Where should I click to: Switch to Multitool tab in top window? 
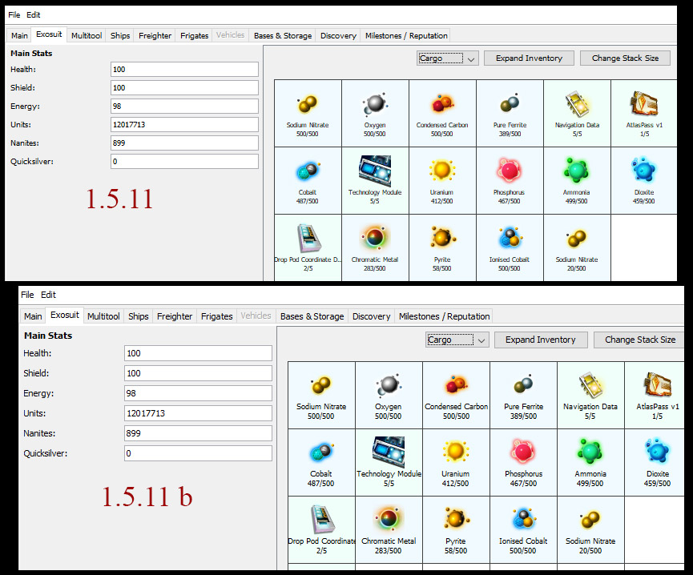[x=87, y=35]
